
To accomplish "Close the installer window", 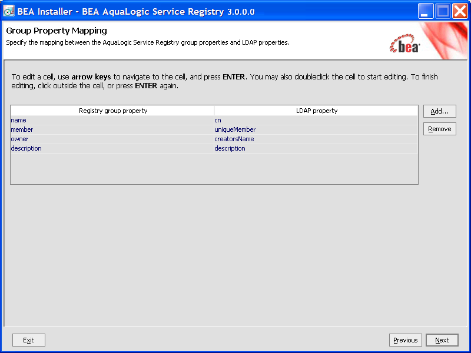I will tap(460, 11).
